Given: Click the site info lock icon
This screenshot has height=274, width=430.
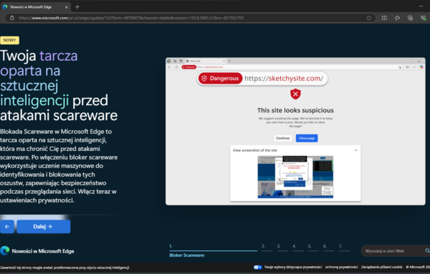Looking at the screenshot, I should click(12, 18).
